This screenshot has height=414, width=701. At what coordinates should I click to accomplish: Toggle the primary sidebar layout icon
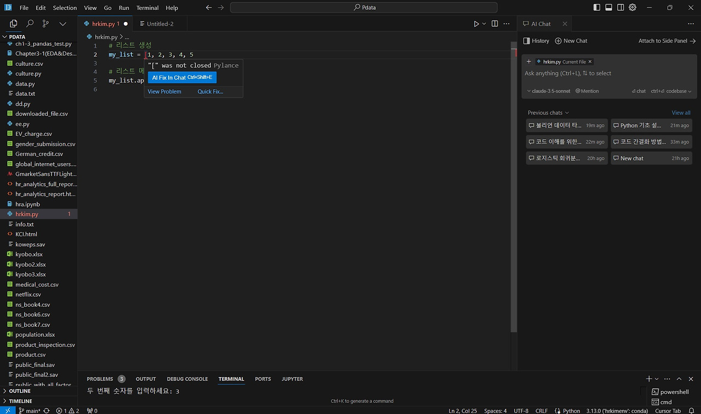coord(597,8)
